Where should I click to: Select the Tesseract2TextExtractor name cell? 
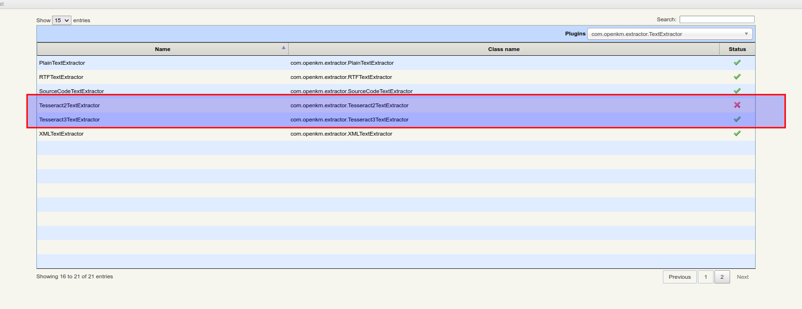click(70, 105)
